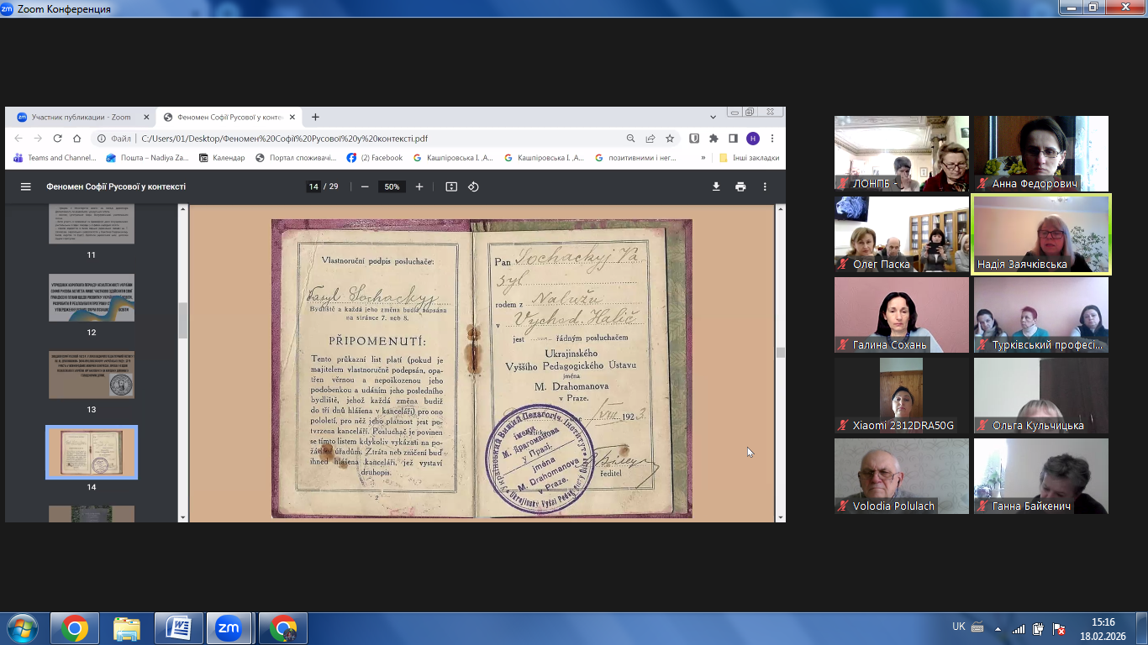Open the browser extensions puzzle icon
1148x645 pixels.
click(714, 139)
